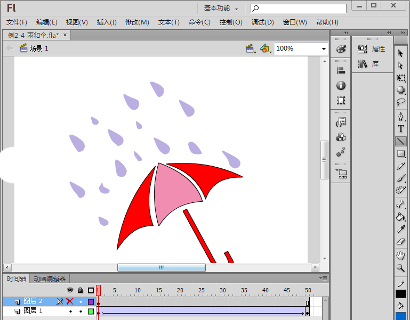Choose the Free Transform tool
Viewport: 410px width, 320px height.
coord(400,78)
